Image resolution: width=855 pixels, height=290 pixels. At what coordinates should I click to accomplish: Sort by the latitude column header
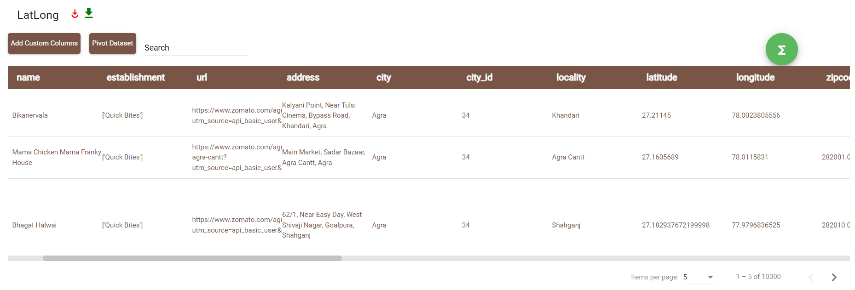coord(661,77)
